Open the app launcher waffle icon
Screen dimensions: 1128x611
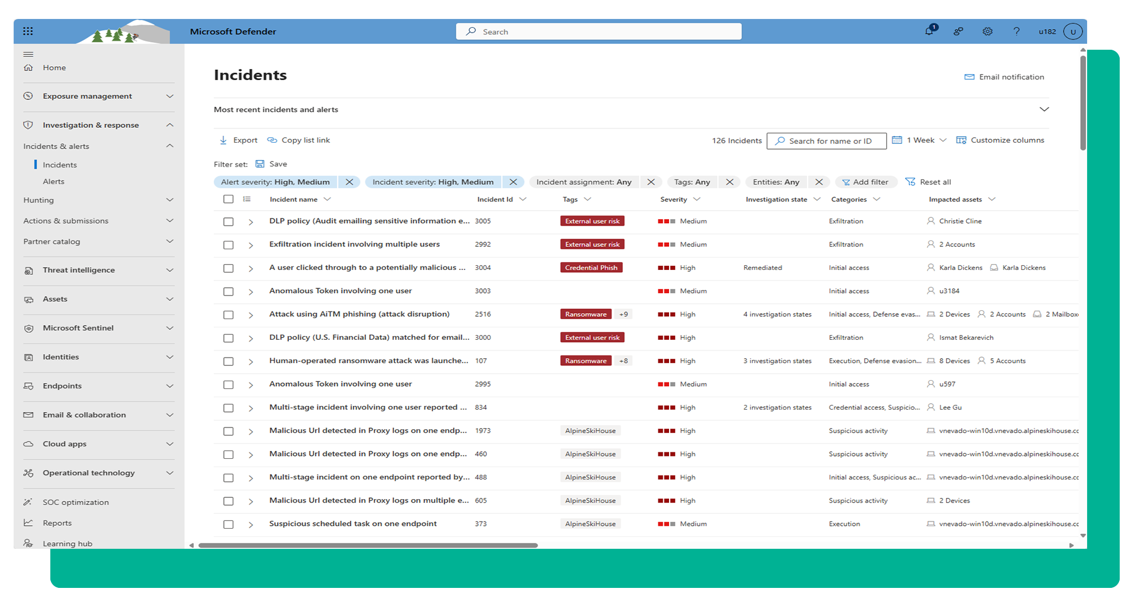pyautogui.click(x=28, y=31)
